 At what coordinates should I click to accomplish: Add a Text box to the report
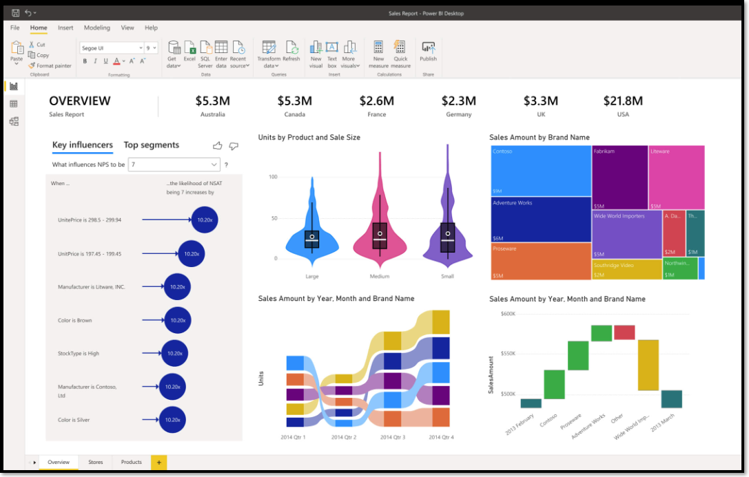(x=331, y=54)
